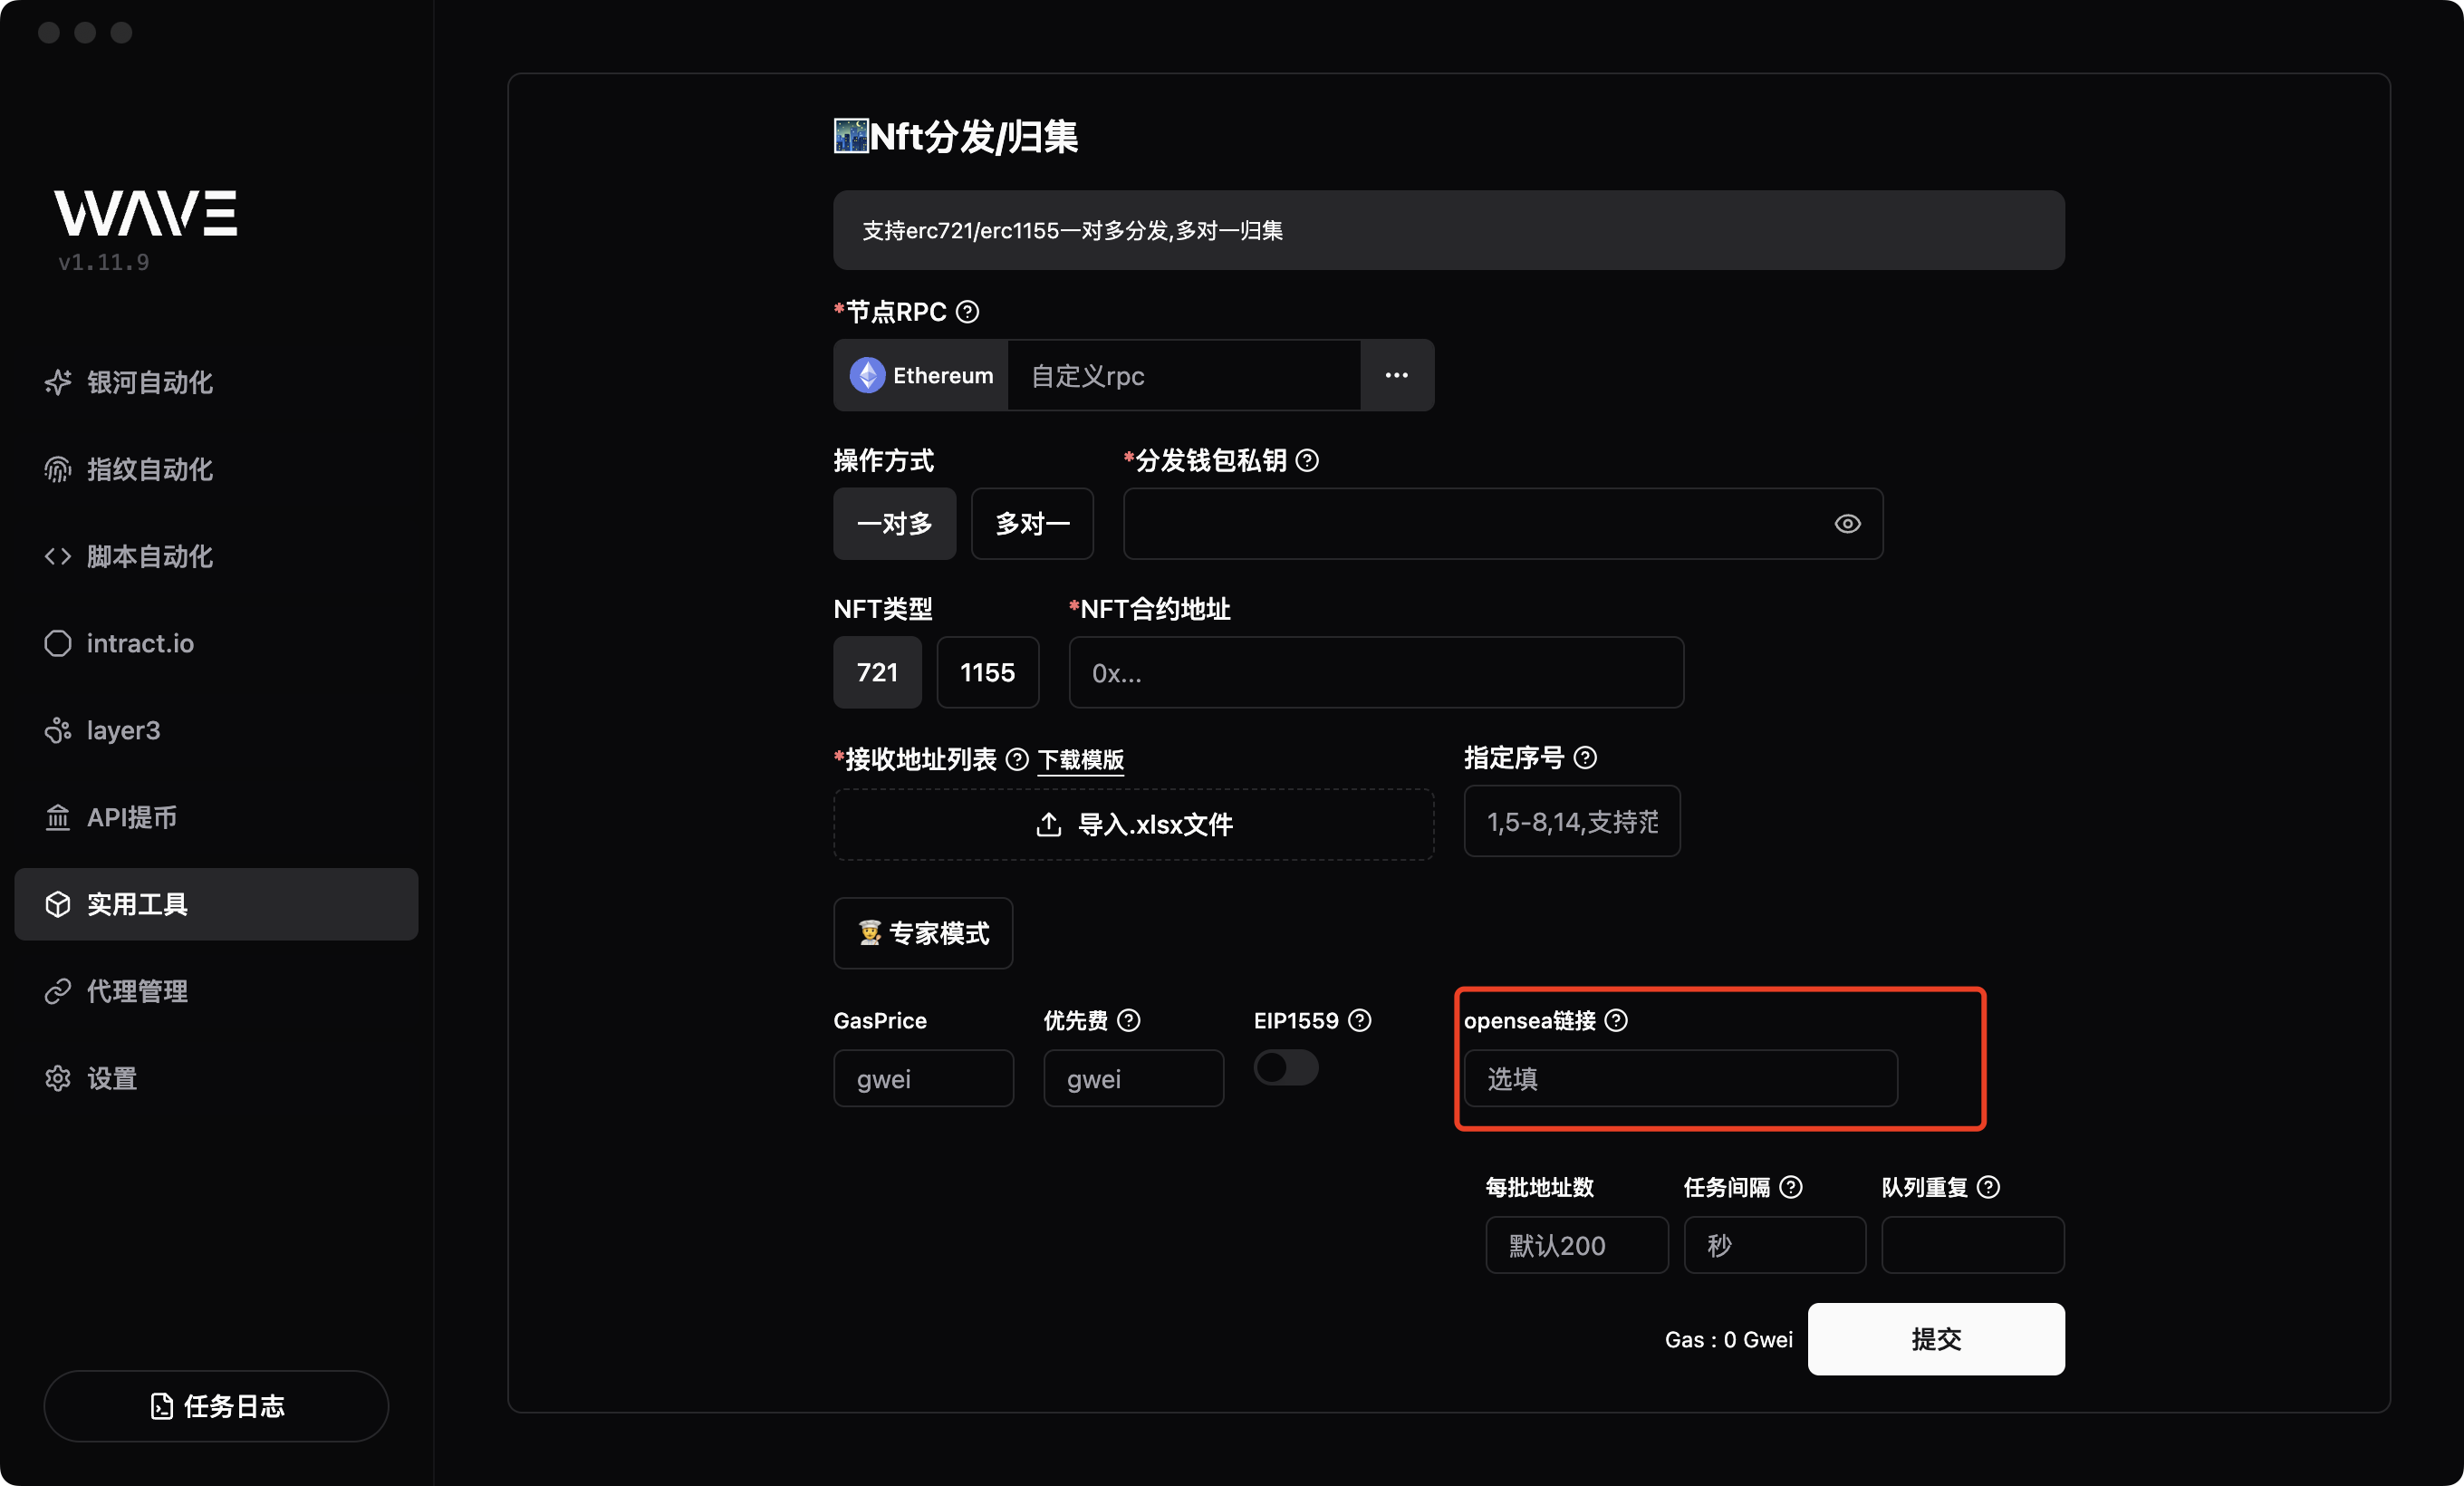Image resolution: width=2464 pixels, height=1486 pixels.
Task: Click the help icon next to 队列重复
Action: [1989, 1187]
